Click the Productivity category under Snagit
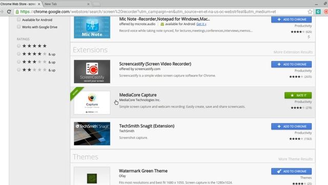328x185 pixels. point(303,133)
